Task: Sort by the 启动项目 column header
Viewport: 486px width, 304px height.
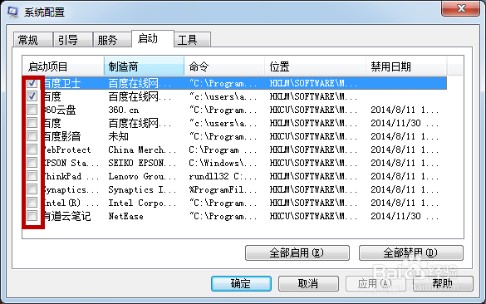Action: (x=63, y=66)
